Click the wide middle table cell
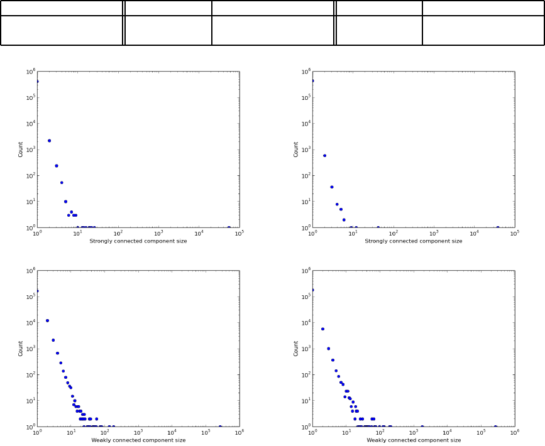Viewport: 545px width, 446px height. [272, 30]
